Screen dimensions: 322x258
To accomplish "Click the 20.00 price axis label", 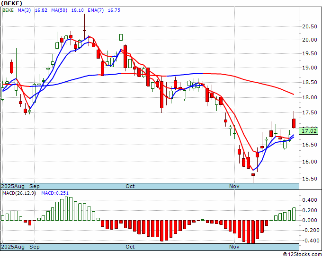I will (310, 40).
